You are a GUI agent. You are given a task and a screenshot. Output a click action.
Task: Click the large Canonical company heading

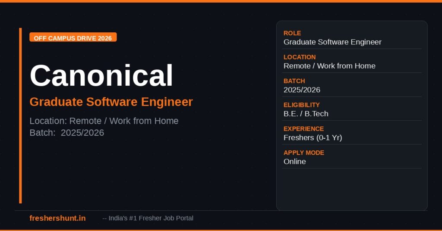101,75
